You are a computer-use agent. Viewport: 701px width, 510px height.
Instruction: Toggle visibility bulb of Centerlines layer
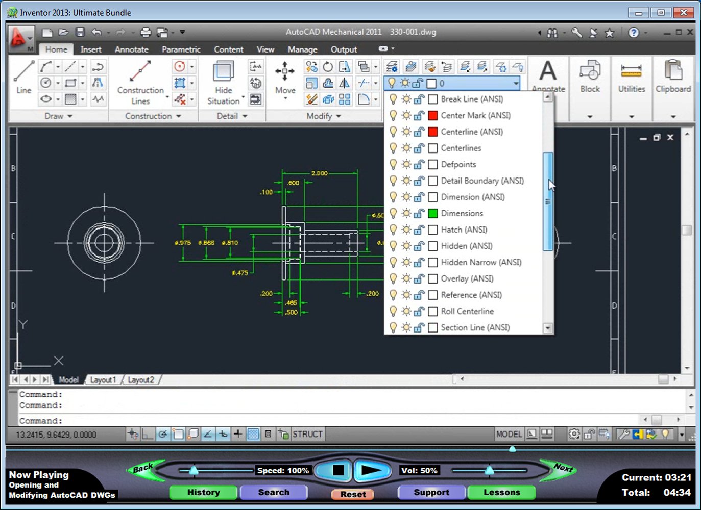tap(393, 148)
